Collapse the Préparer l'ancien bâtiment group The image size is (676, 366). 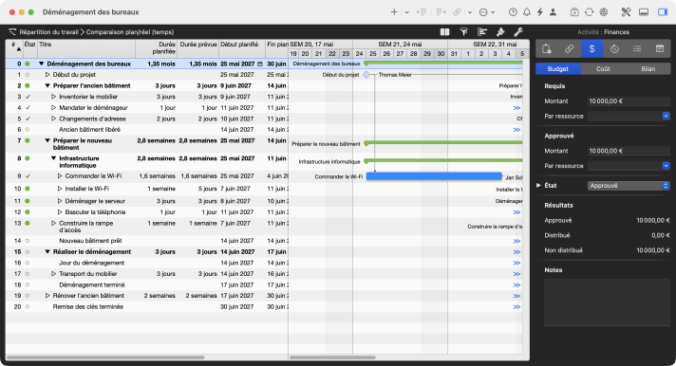[47, 85]
